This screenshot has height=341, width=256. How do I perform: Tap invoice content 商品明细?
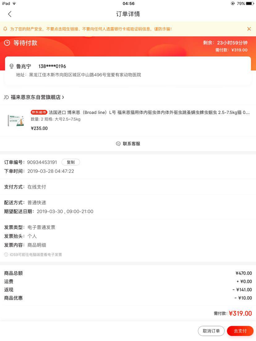click(36, 245)
